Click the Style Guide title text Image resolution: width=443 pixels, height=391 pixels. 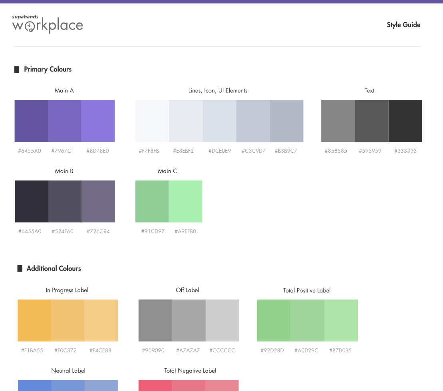click(403, 25)
